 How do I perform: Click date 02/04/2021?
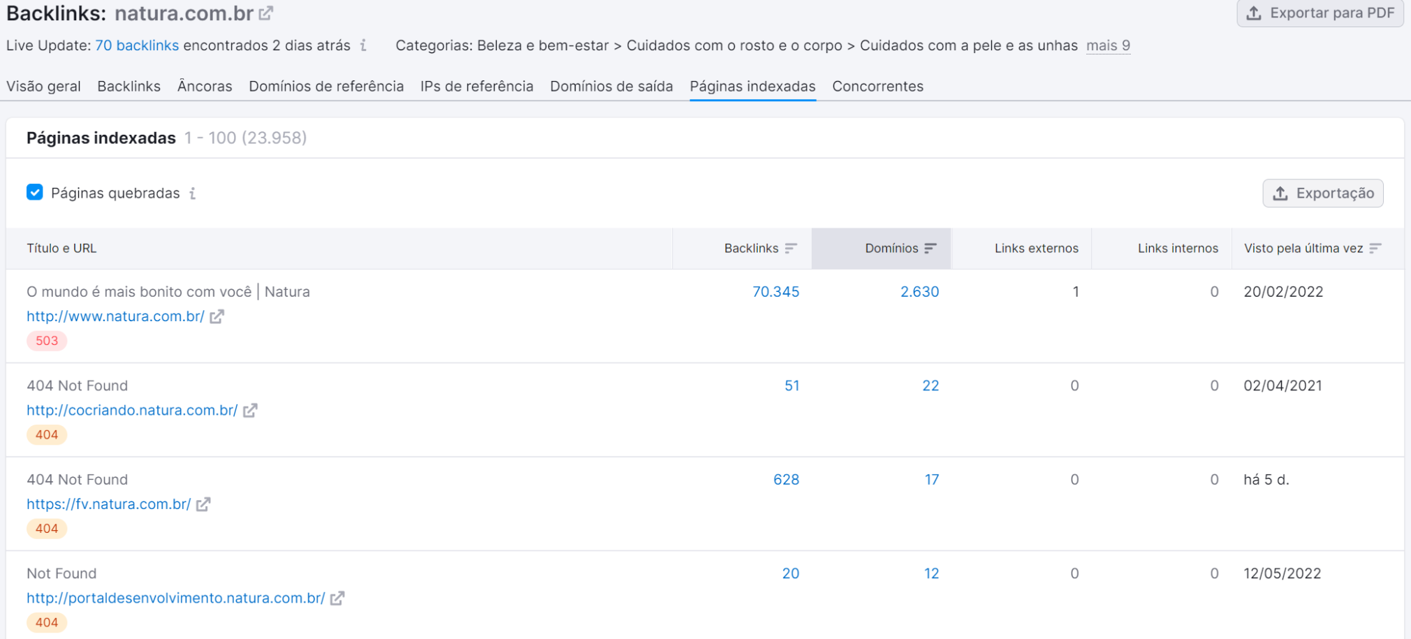(x=1282, y=385)
